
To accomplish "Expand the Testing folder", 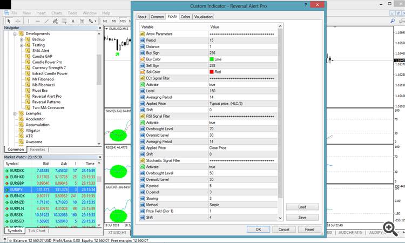I will coord(22,45).
